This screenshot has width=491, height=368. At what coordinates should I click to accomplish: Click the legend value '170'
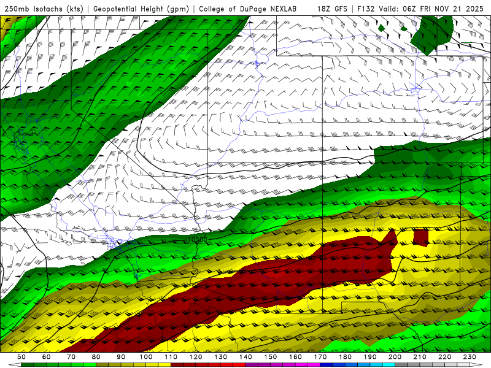320,357
